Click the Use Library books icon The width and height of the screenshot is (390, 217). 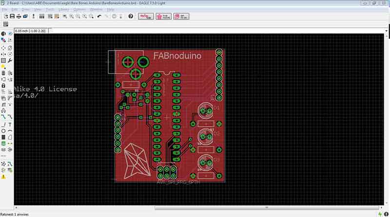point(42,17)
